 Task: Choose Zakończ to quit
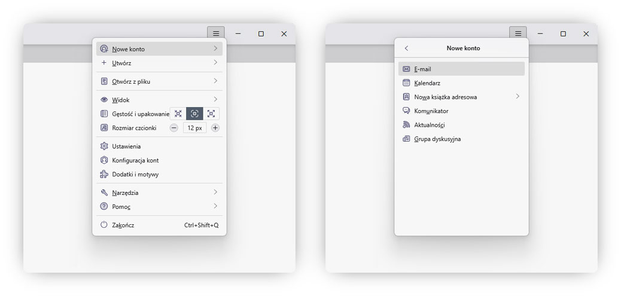(x=159, y=225)
